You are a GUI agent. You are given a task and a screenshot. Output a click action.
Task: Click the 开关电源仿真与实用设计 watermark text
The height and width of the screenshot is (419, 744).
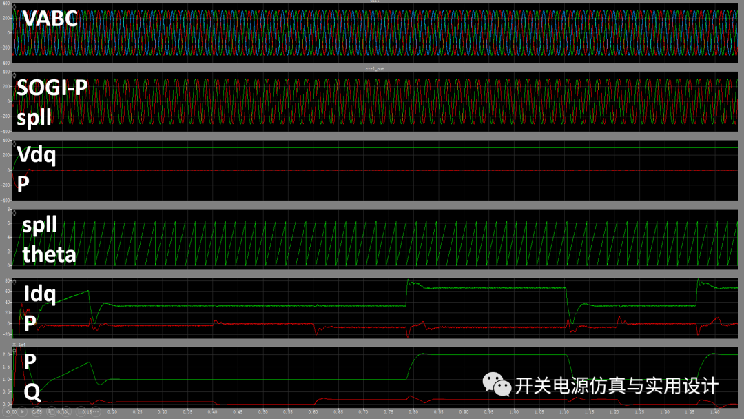click(x=616, y=385)
